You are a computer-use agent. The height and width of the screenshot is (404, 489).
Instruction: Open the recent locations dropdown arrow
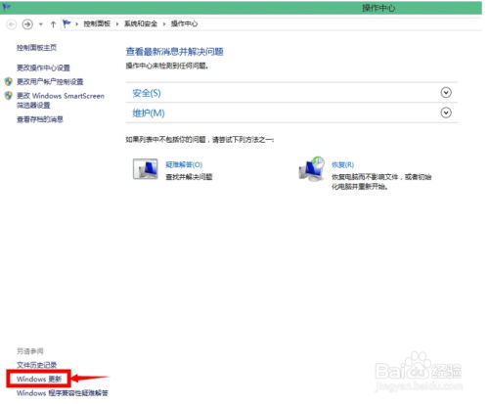41,24
